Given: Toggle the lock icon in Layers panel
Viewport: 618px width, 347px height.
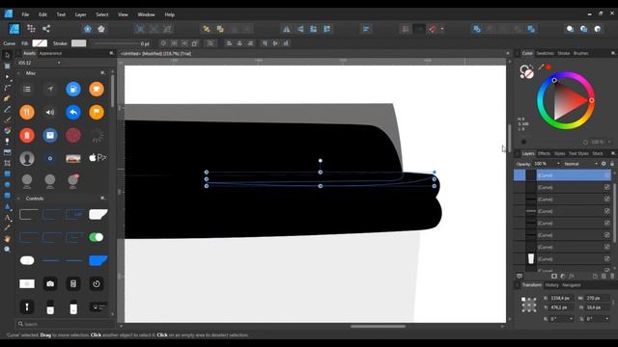Looking at the screenshot, I should coord(611,164).
